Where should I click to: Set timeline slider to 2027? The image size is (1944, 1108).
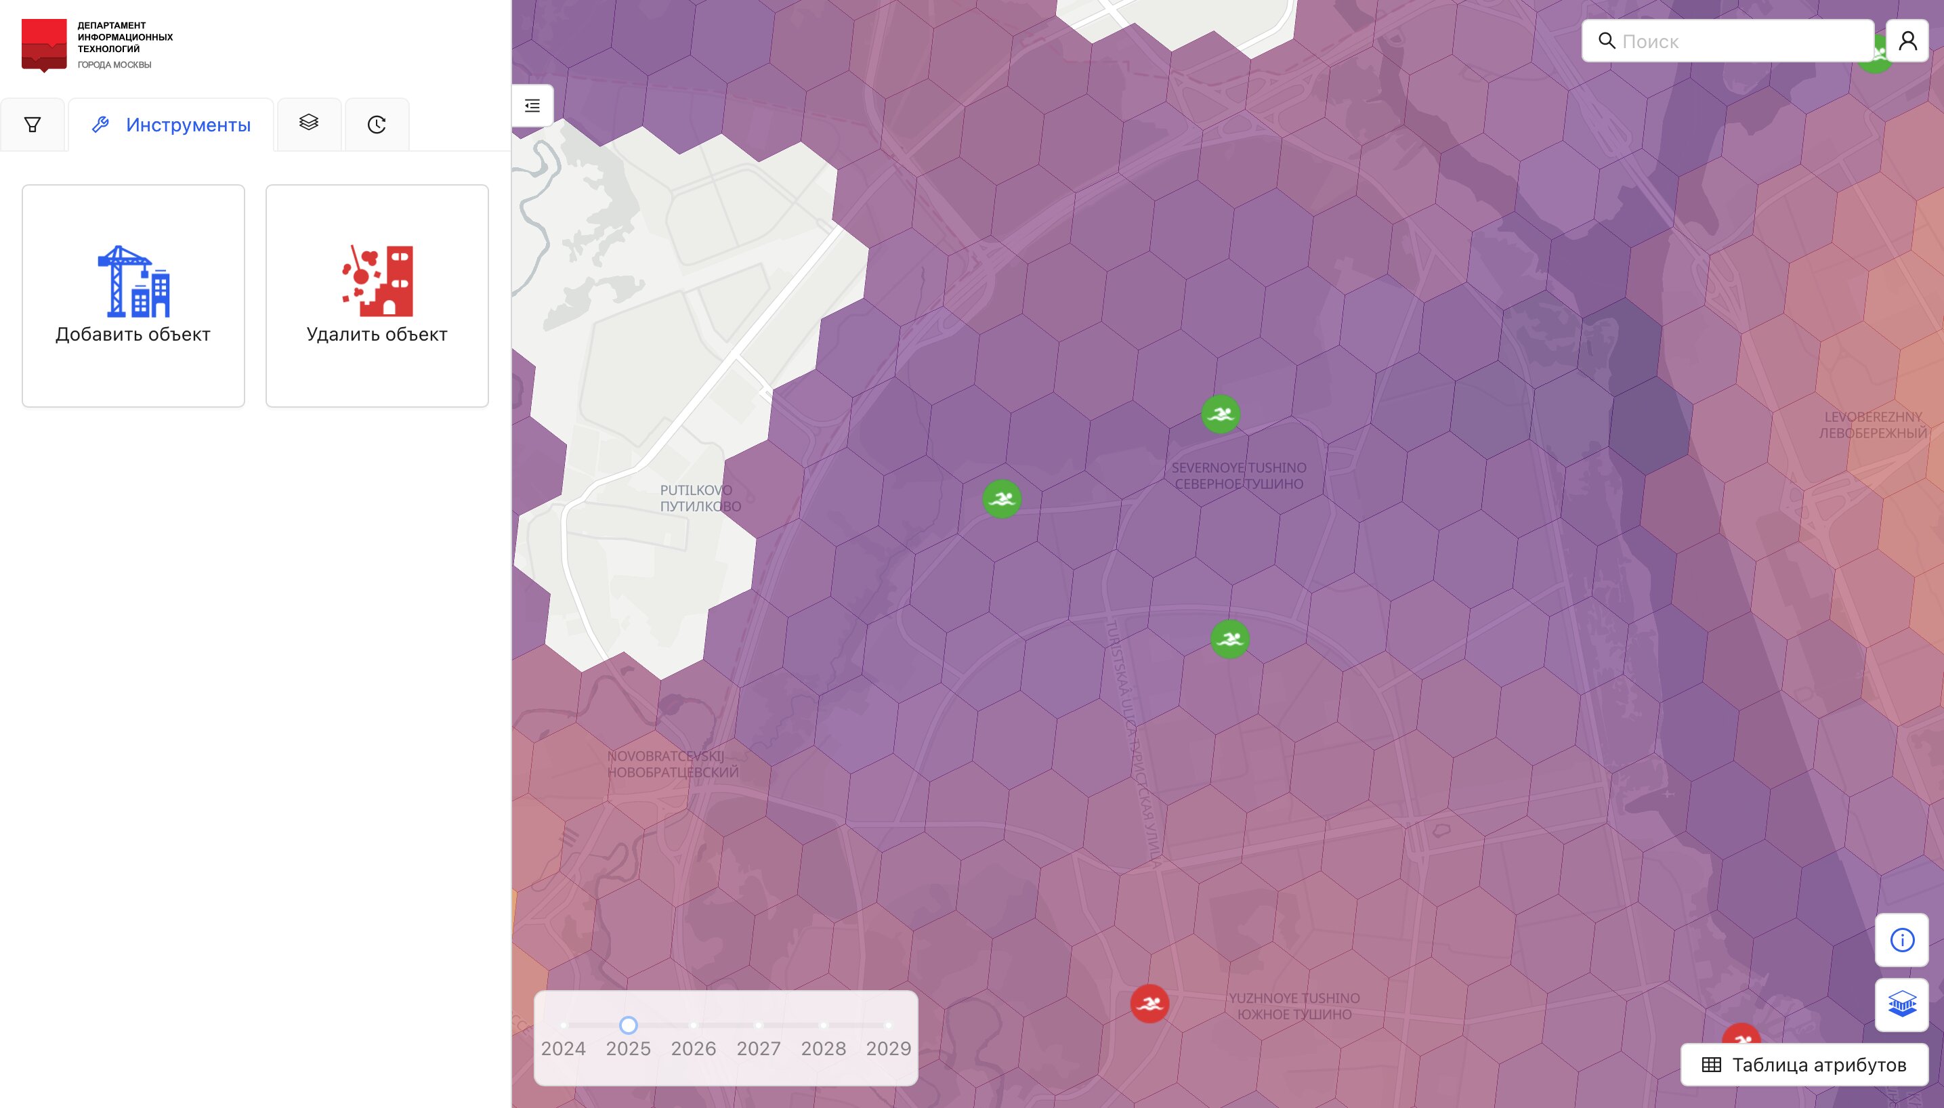(x=759, y=1026)
